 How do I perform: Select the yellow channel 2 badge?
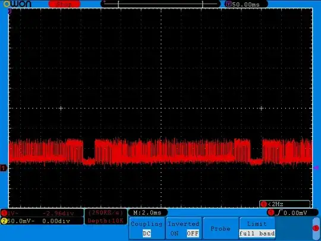[4, 221]
